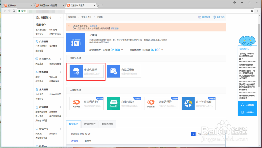Screen dimensions: 262x148
Task: Open 已卖出的宝贝 under 常用操作
Action: pos(41,30)
